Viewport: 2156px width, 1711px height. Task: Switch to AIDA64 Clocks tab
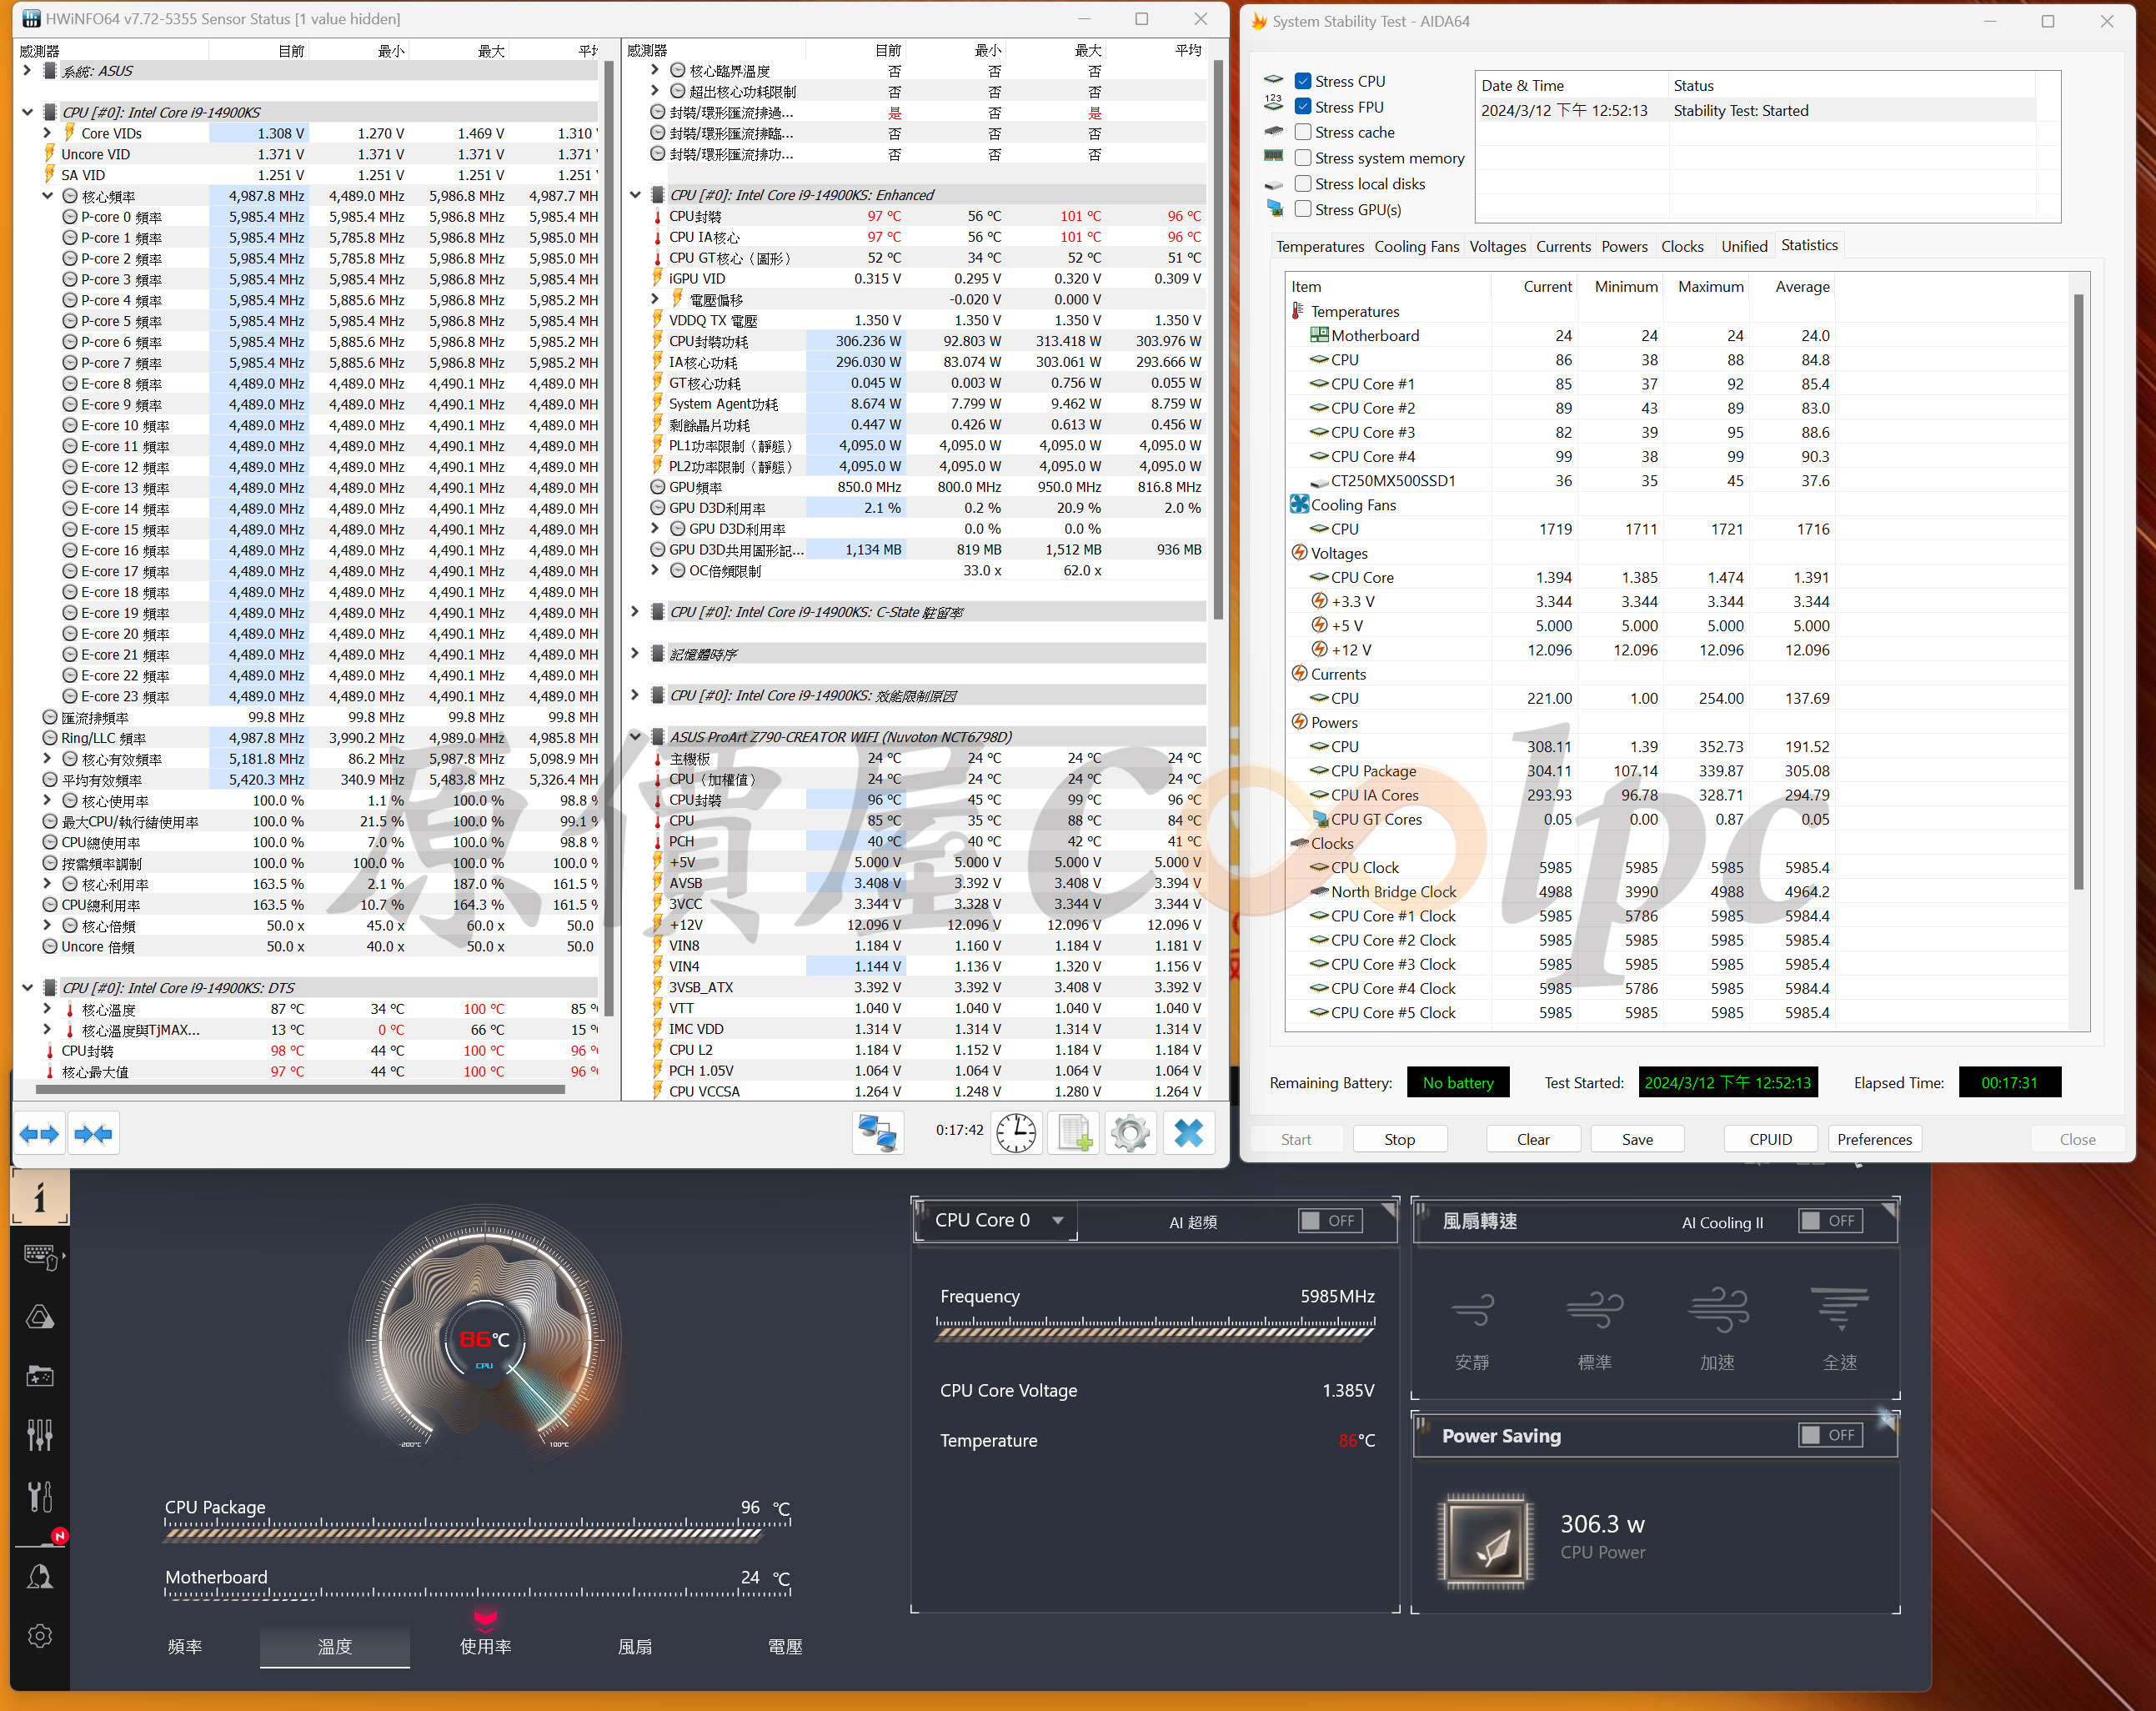click(1682, 246)
